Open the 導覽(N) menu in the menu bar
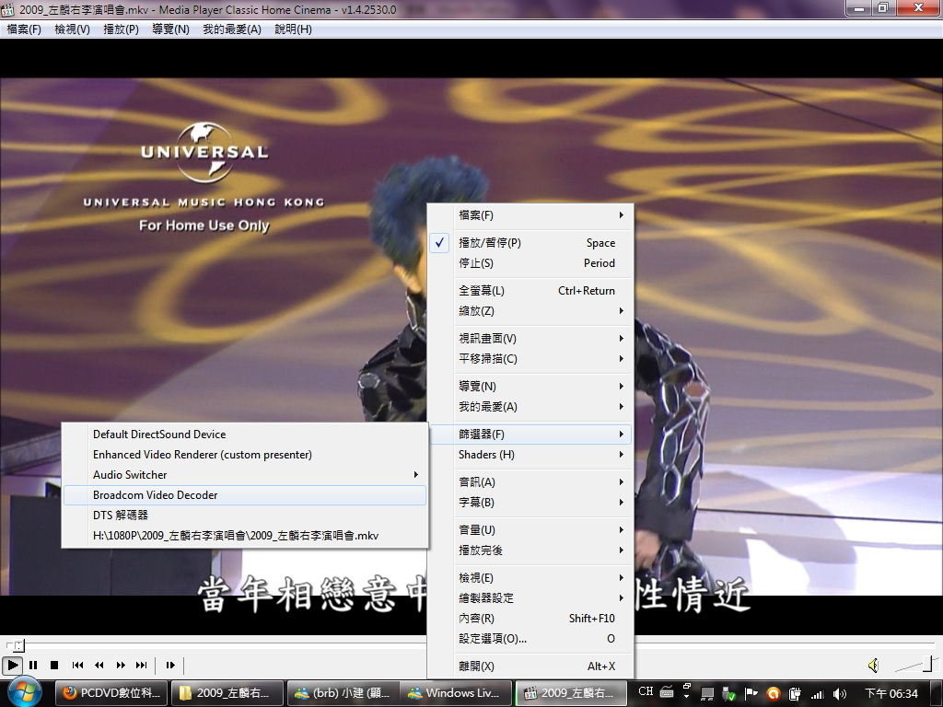 tap(170, 29)
